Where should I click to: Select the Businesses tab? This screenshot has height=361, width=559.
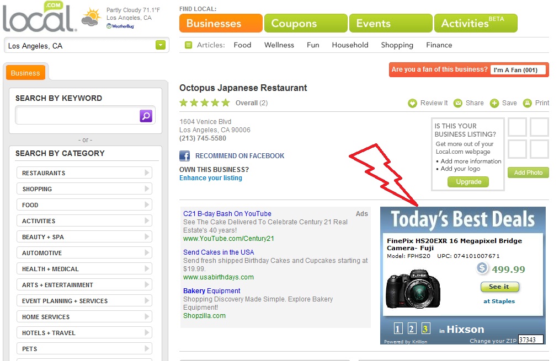(221, 23)
